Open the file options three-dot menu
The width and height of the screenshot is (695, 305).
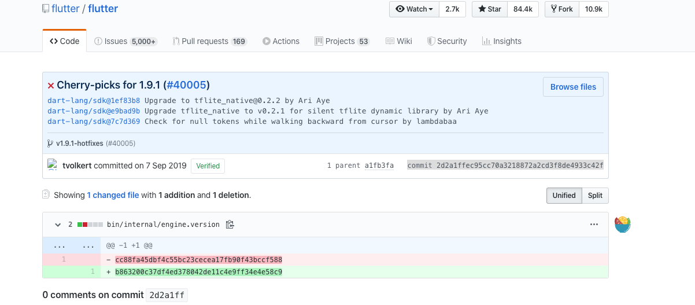click(x=594, y=225)
